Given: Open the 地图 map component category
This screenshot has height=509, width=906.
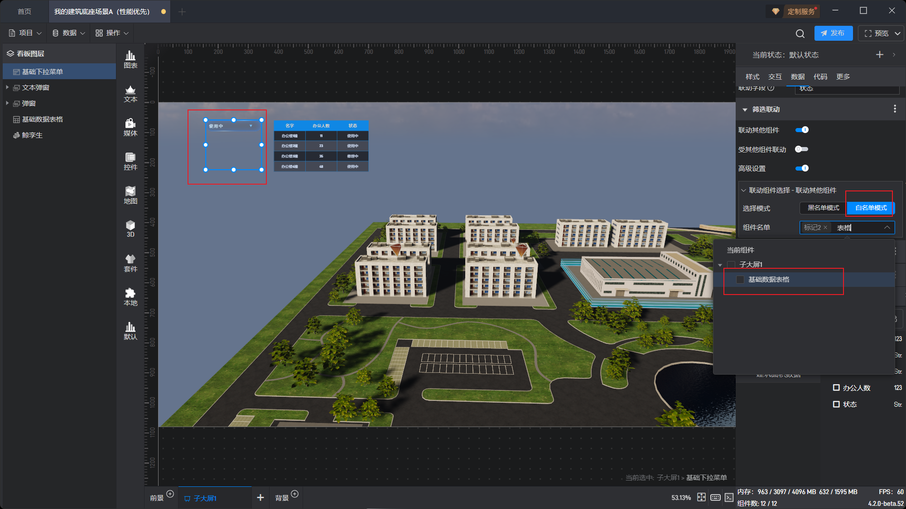Looking at the screenshot, I should 130,195.
